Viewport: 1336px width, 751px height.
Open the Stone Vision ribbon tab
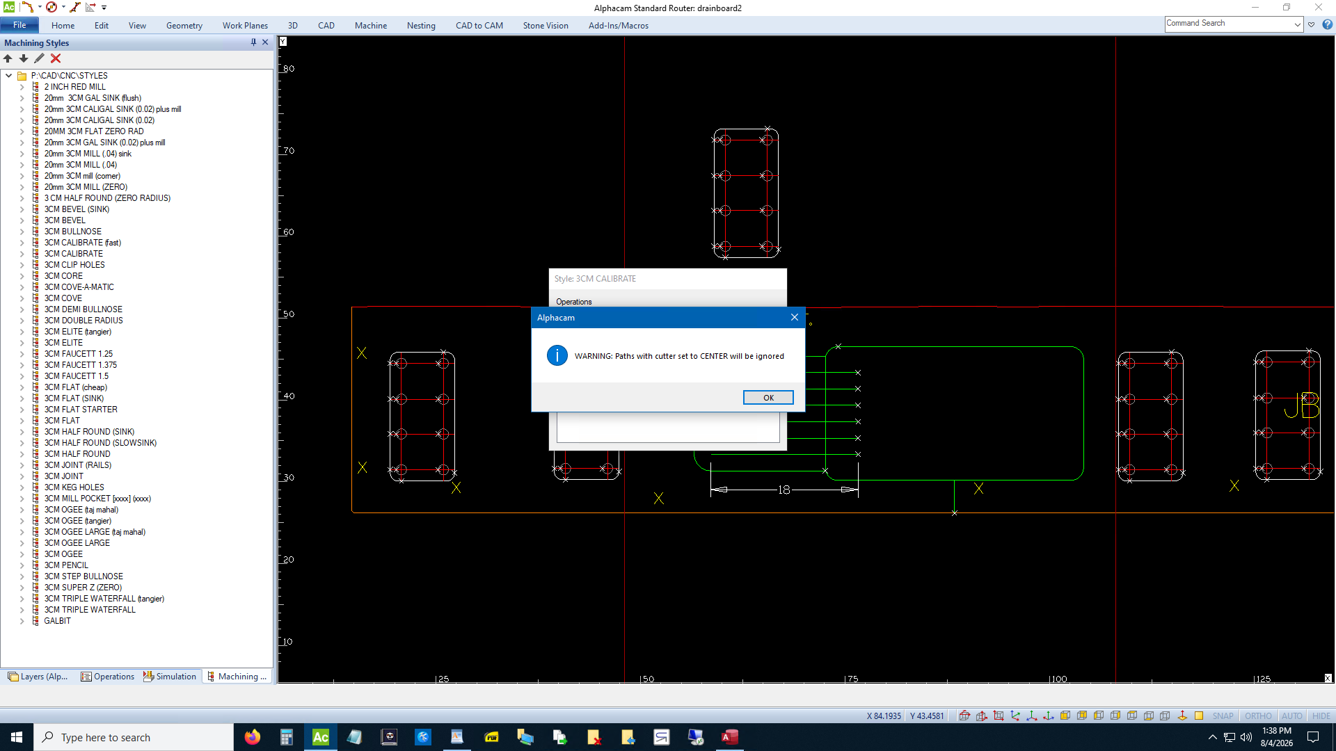(546, 26)
